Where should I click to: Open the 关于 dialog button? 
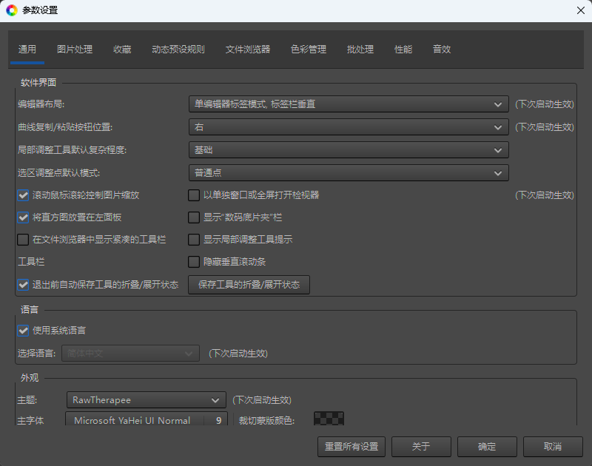[421, 447]
